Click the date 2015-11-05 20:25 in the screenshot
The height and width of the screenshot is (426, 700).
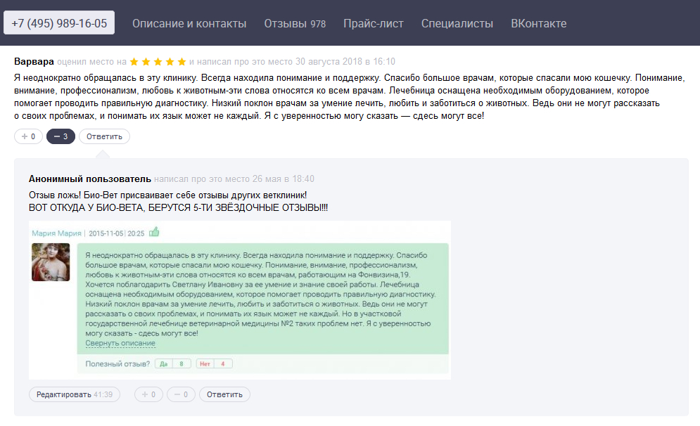(x=117, y=233)
